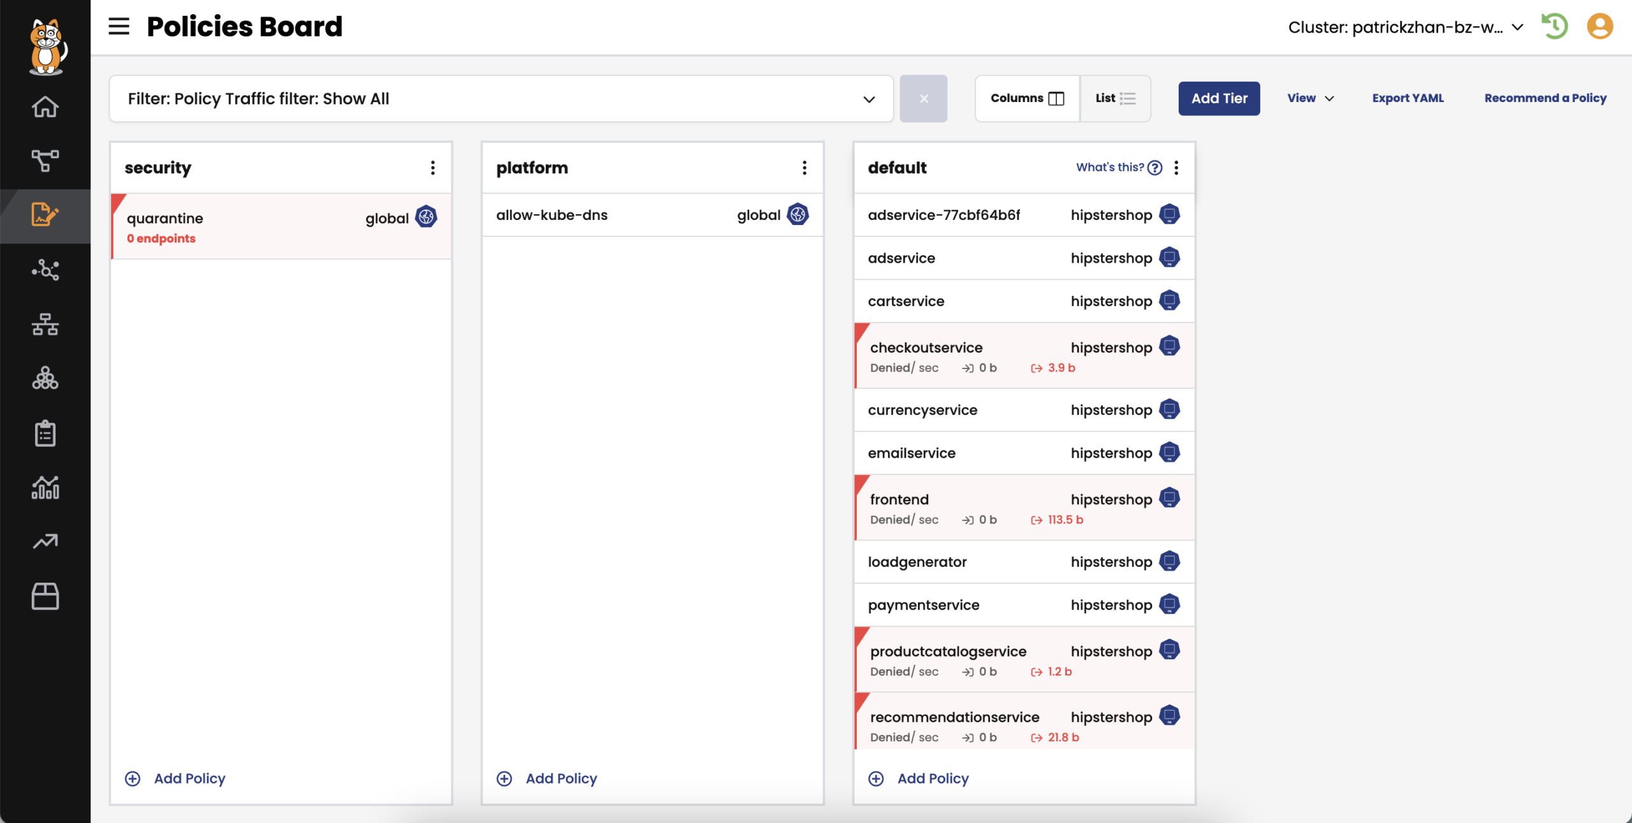Clear the filter with the X button
Viewport: 1632px width, 823px height.
coord(923,98)
